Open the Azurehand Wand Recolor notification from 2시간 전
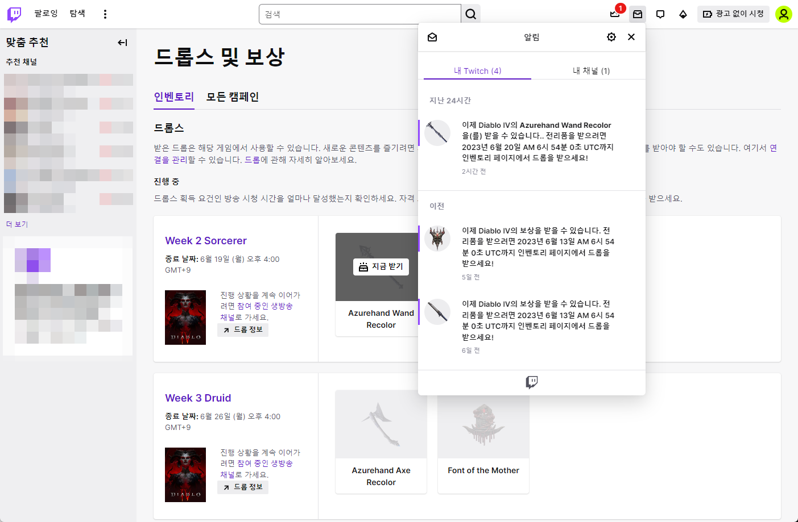The height and width of the screenshot is (522, 798). point(532,148)
